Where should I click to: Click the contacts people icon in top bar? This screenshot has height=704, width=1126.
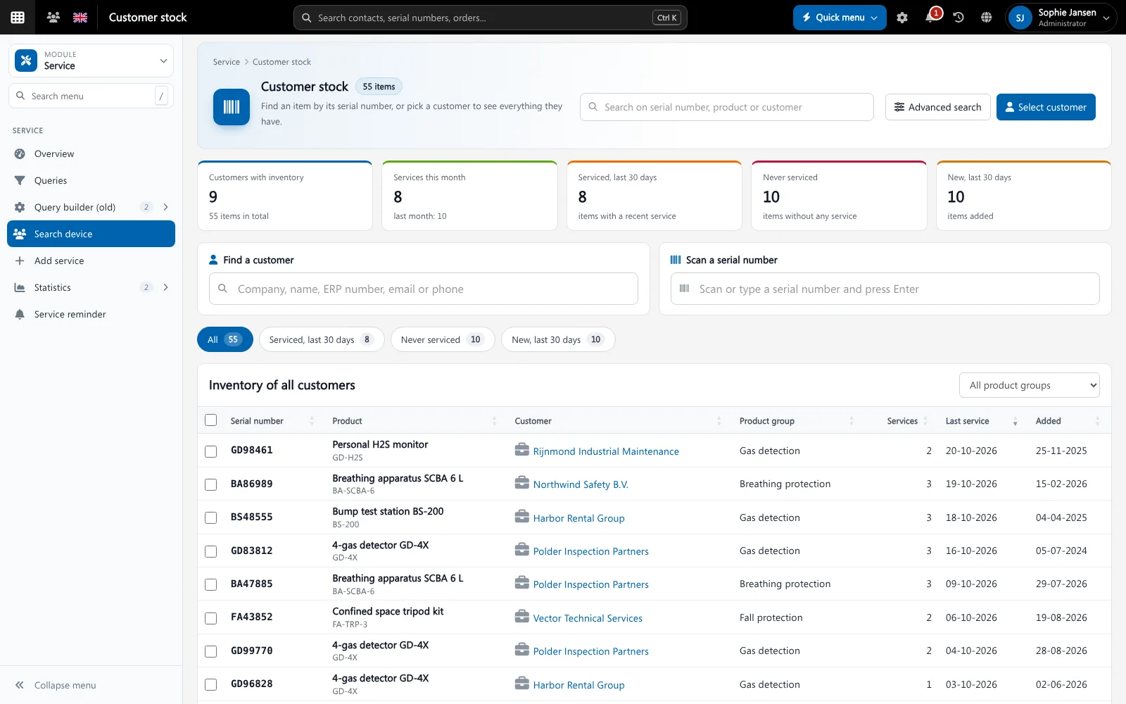point(53,18)
